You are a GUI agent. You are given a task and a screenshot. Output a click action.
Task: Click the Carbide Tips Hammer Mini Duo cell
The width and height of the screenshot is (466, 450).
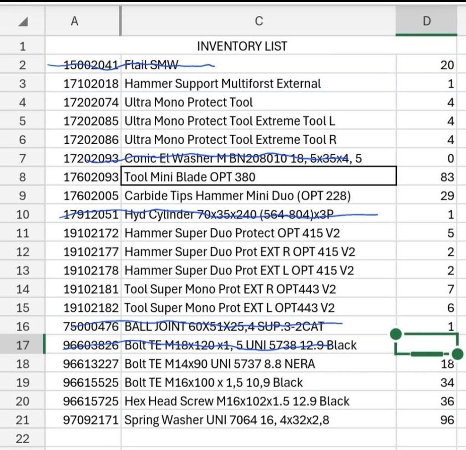click(x=258, y=196)
